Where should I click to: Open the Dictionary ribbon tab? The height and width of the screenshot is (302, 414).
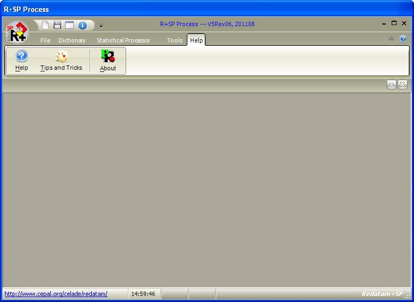click(72, 40)
